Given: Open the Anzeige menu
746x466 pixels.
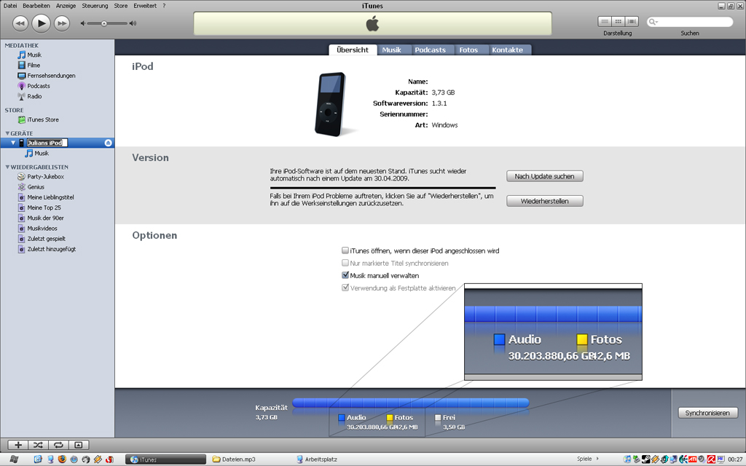Looking at the screenshot, I should point(66,6).
